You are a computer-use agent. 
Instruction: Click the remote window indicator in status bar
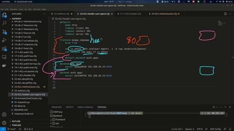pyautogui.click(x=3, y=129)
